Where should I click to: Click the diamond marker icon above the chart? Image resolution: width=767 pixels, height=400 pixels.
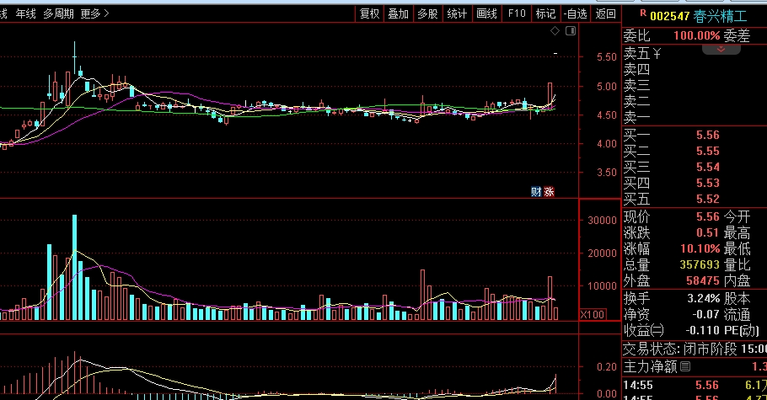[x=555, y=31]
